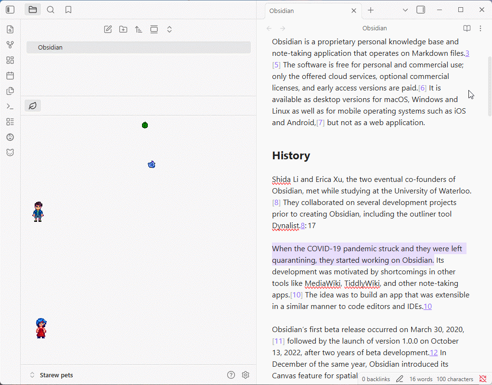Insert template ribbon icon
492x385 pixels.
point(10,91)
